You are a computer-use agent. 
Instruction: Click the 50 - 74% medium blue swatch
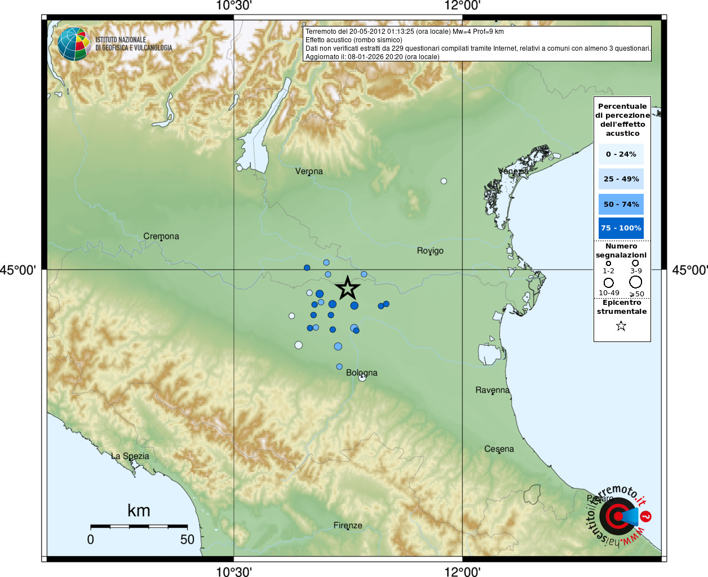[x=621, y=204]
